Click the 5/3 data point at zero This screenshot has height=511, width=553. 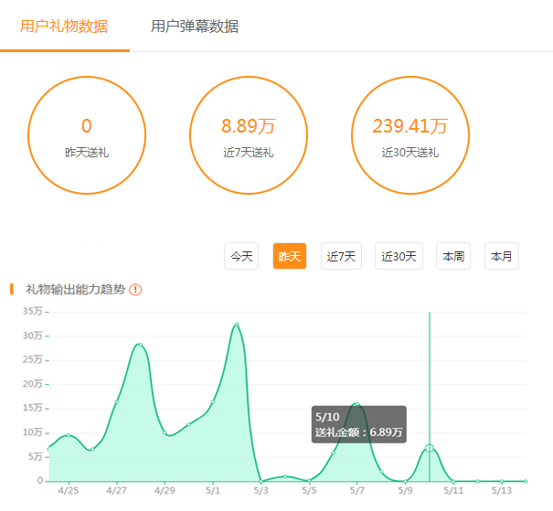click(261, 481)
